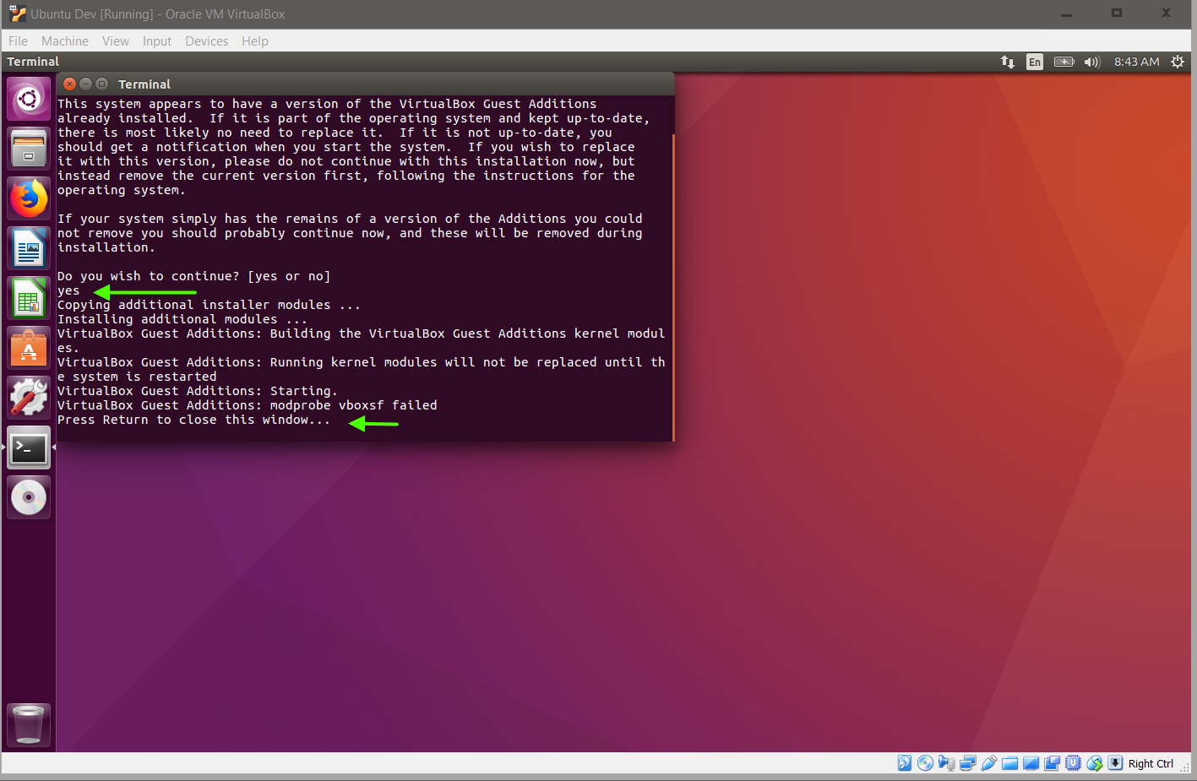
Task: Click the display status icon
Action: 1031,763
